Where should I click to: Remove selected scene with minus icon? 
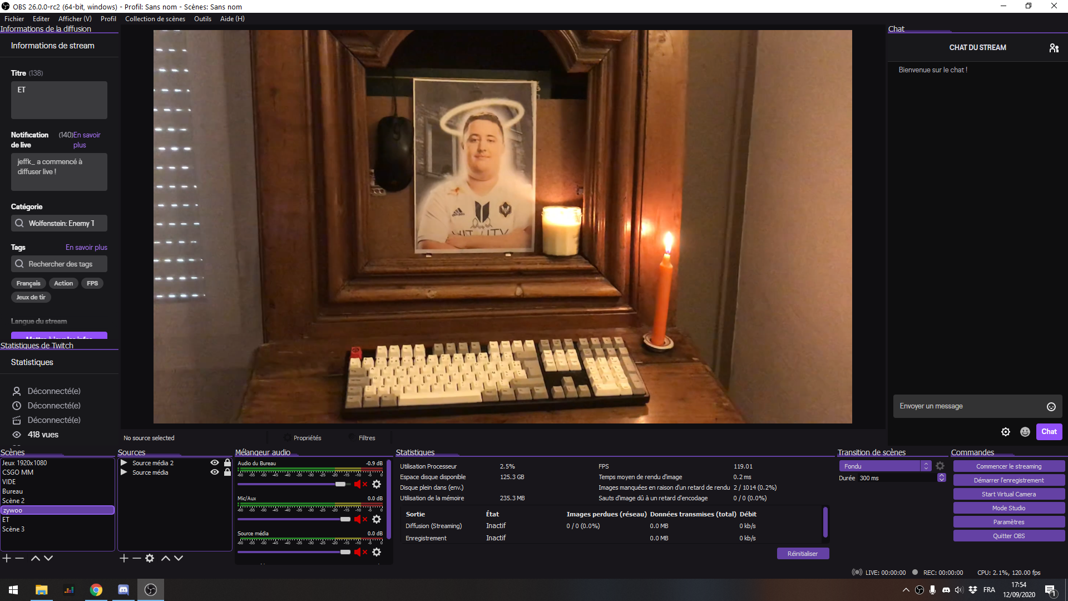(x=19, y=558)
